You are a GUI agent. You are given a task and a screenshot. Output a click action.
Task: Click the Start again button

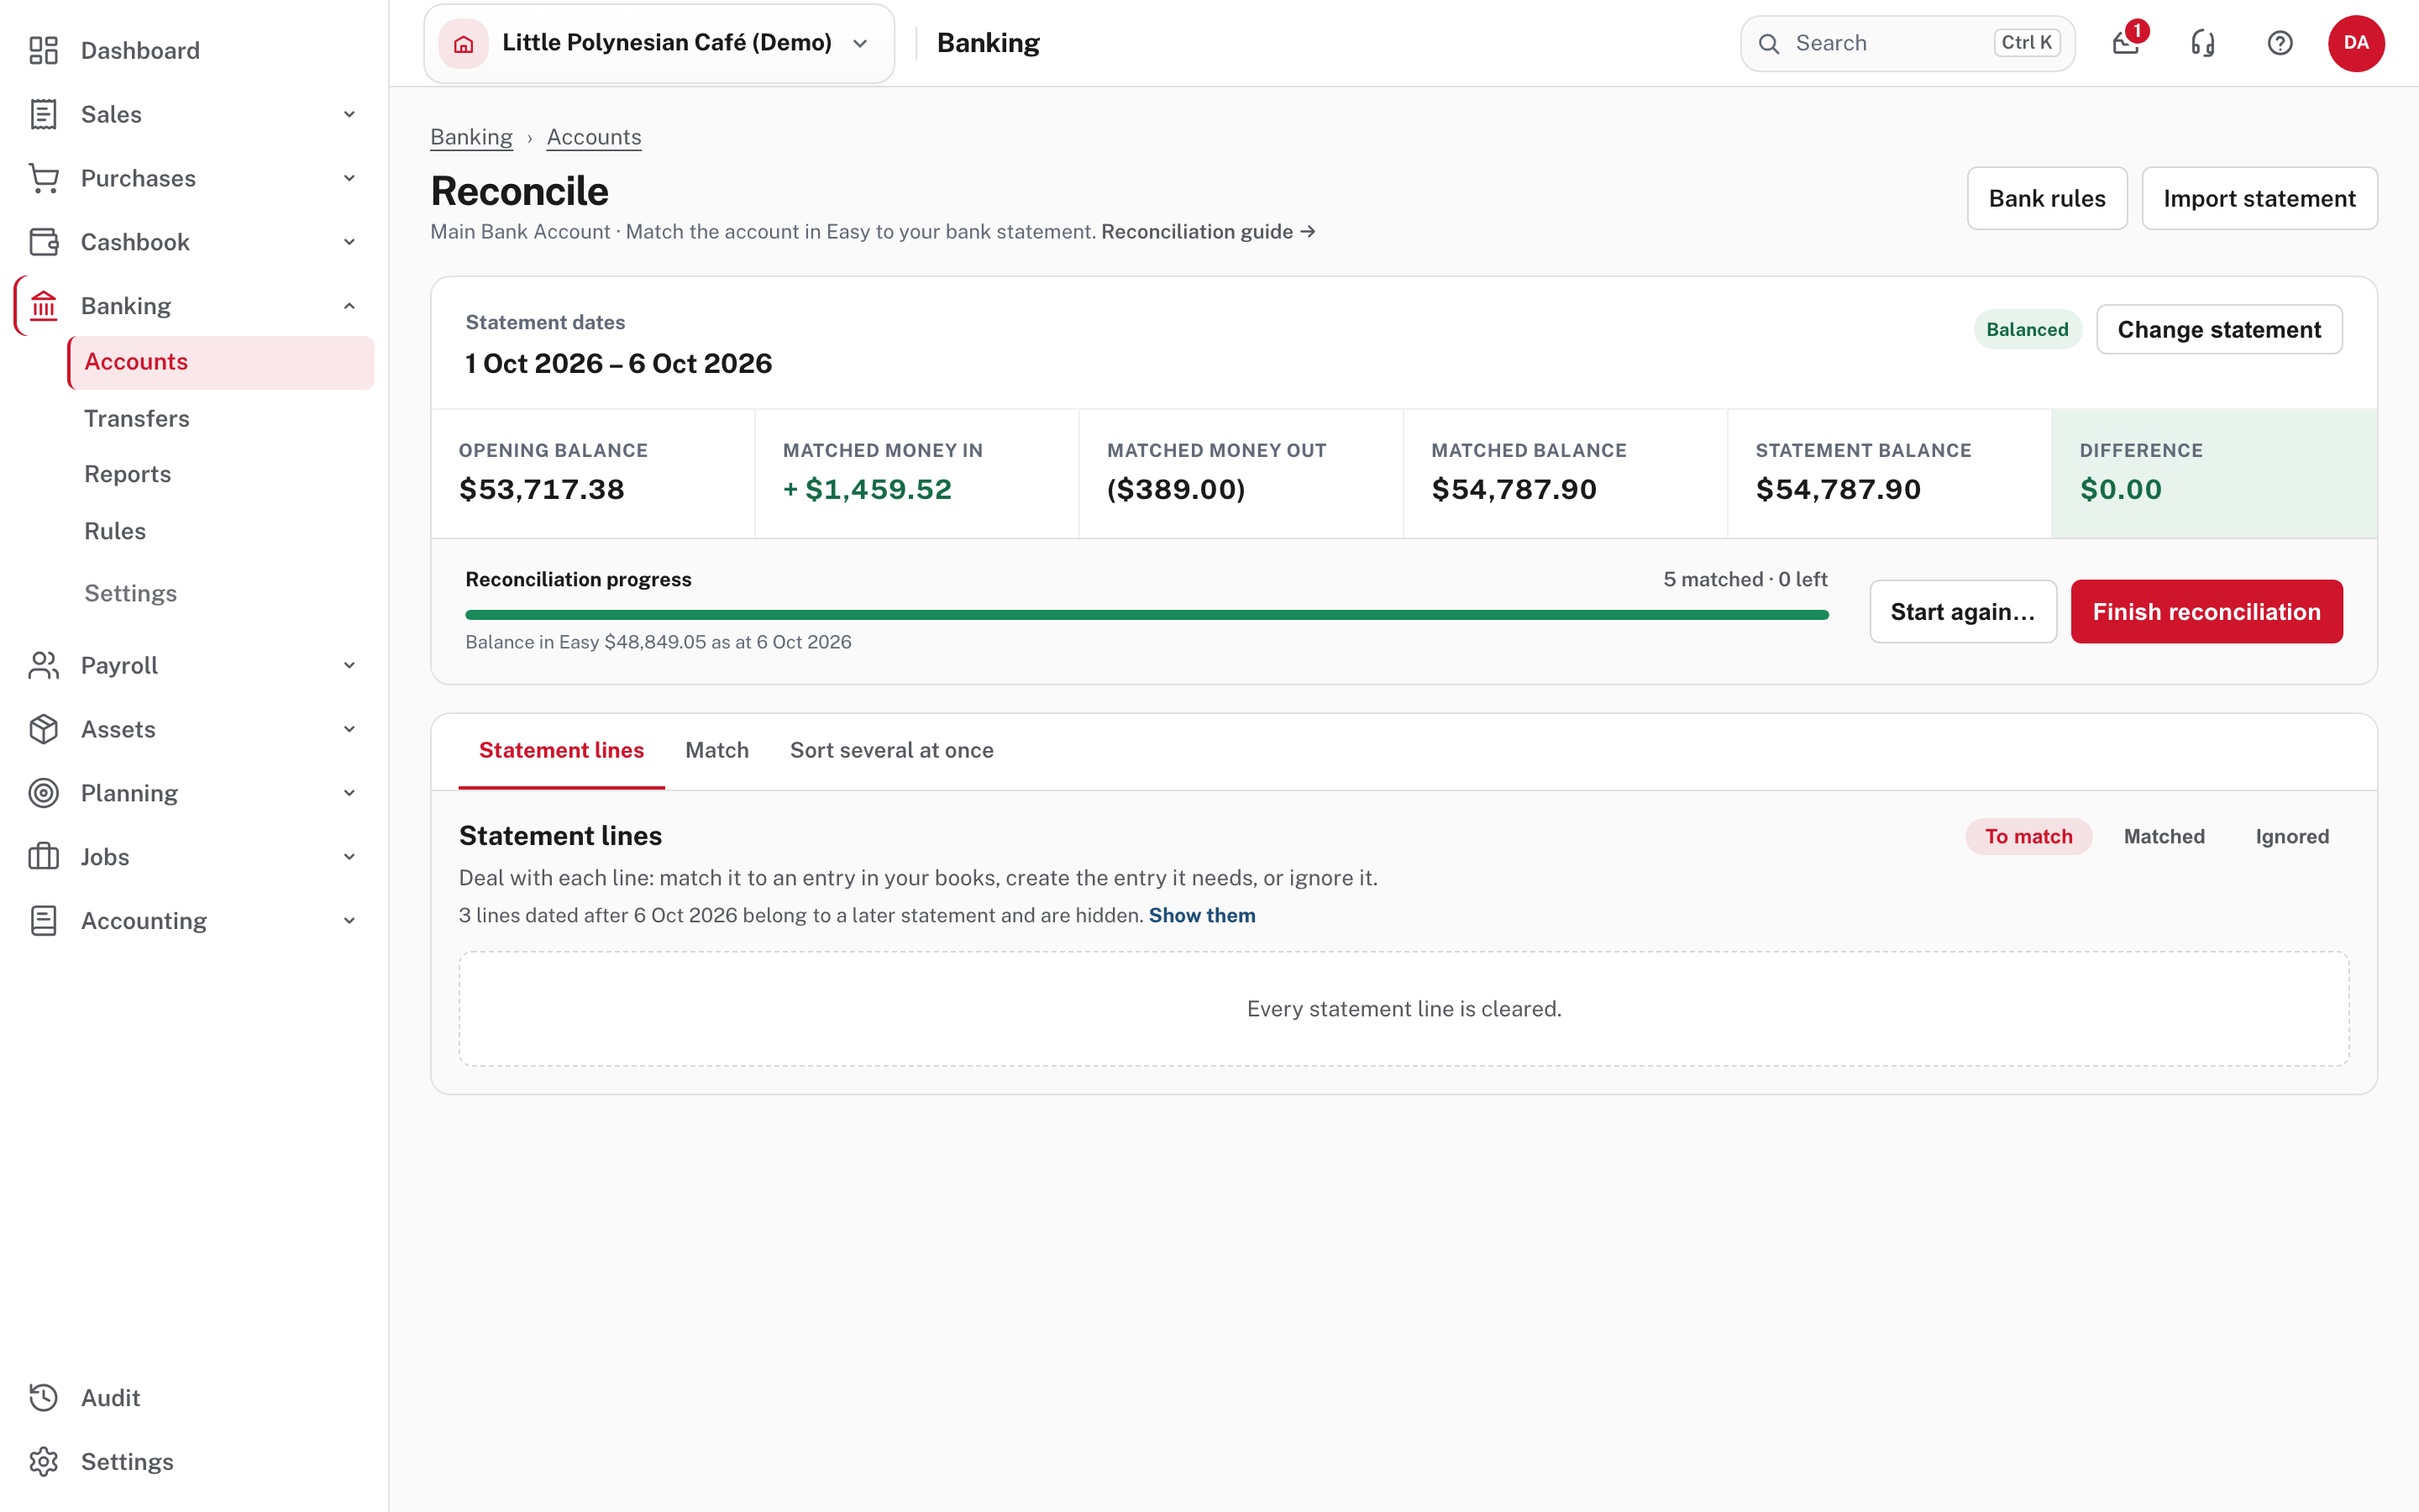click(x=1962, y=612)
